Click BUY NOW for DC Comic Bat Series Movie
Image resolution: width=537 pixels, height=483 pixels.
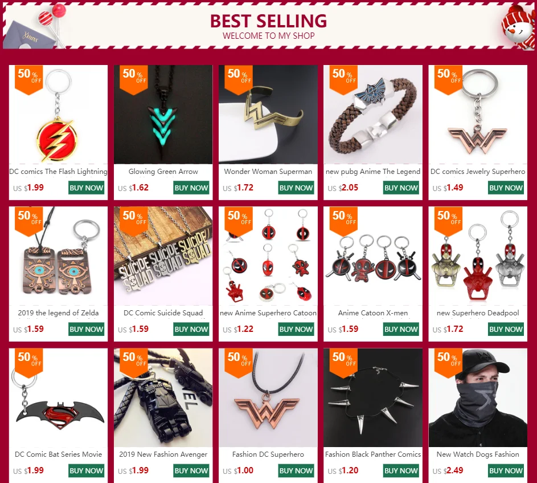(87, 470)
